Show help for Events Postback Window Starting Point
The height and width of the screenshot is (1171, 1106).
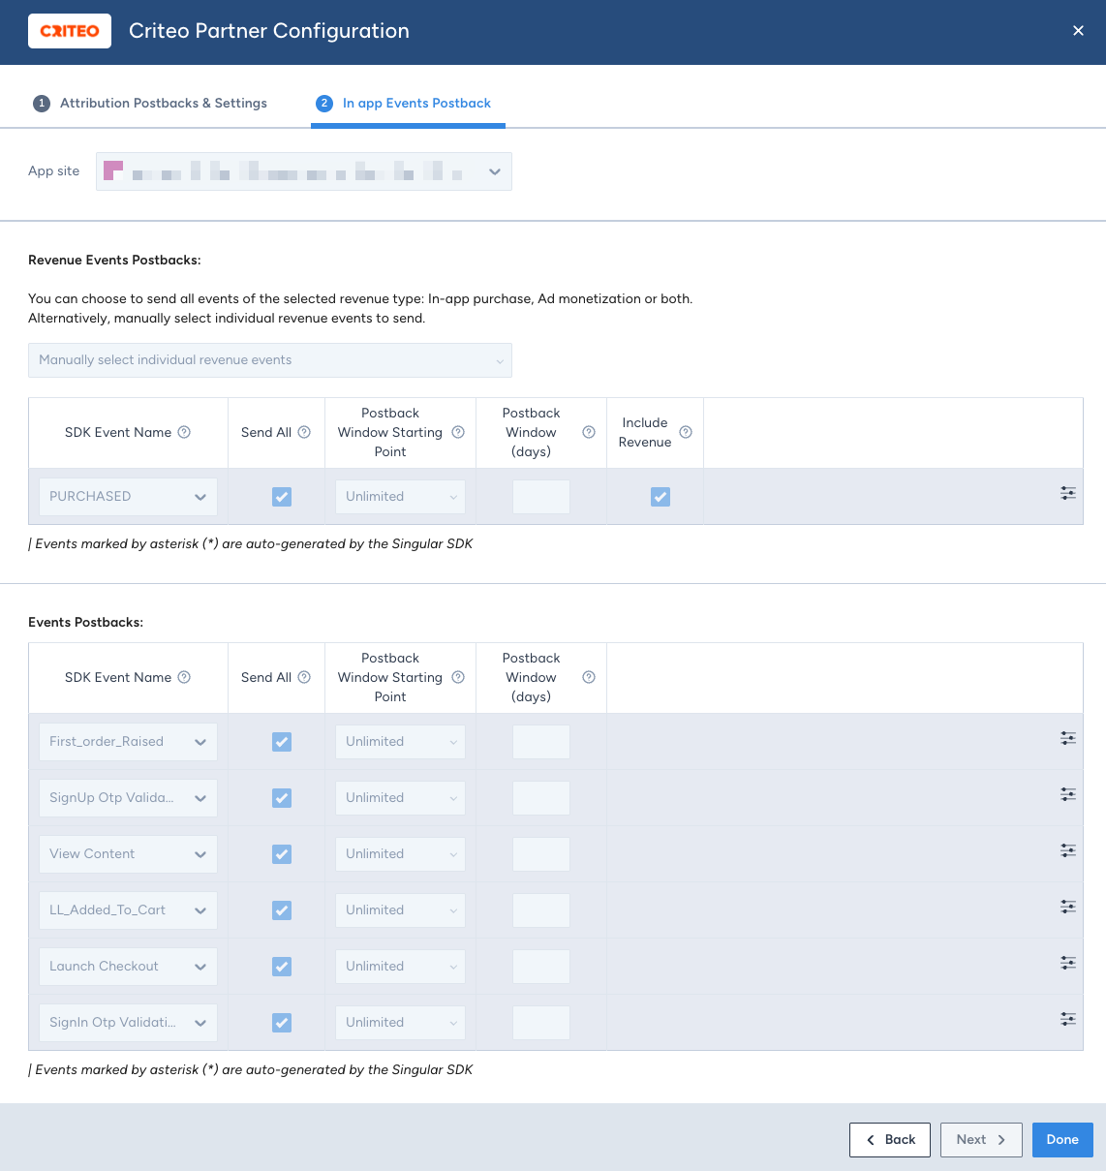(x=458, y=677)
